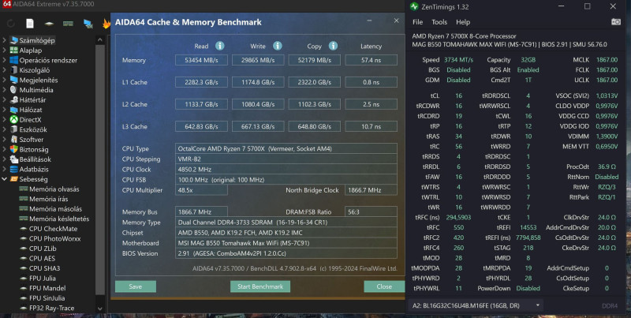Expand the Számítógép tree node
Image resolution: width=631 pixels, height=318 pixels.
(5, 40)
